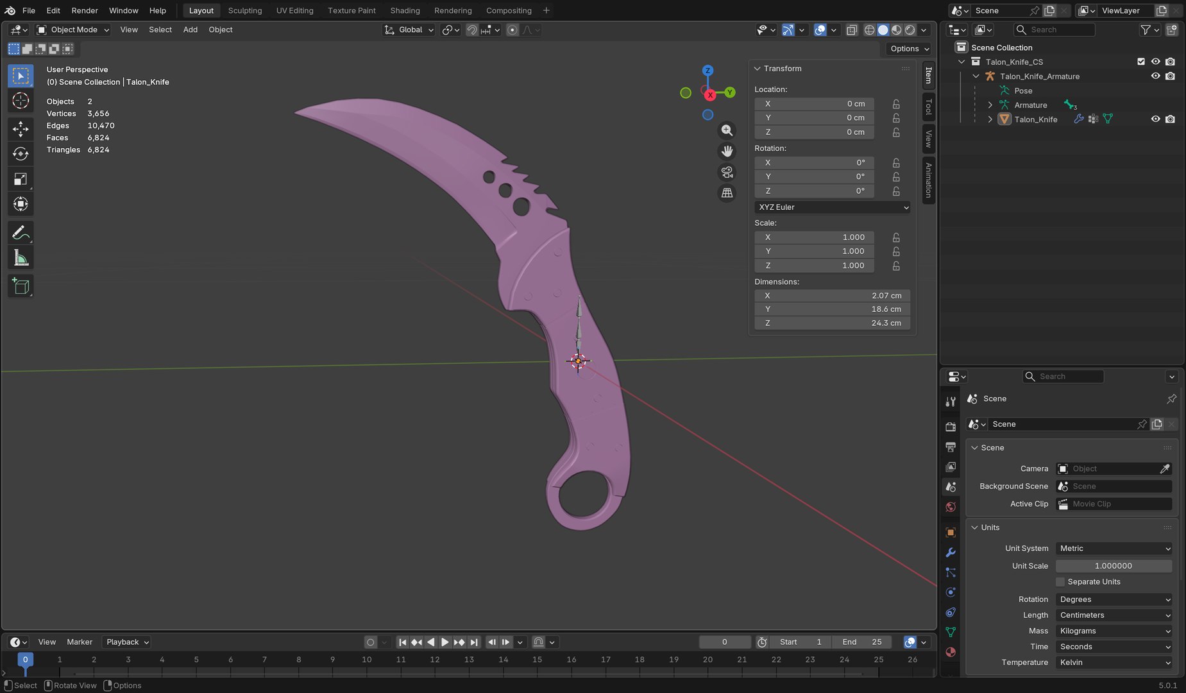Toggle Scale Y lock
The height and width of the screenshot is (693, 1186).
tap(896, 252)
